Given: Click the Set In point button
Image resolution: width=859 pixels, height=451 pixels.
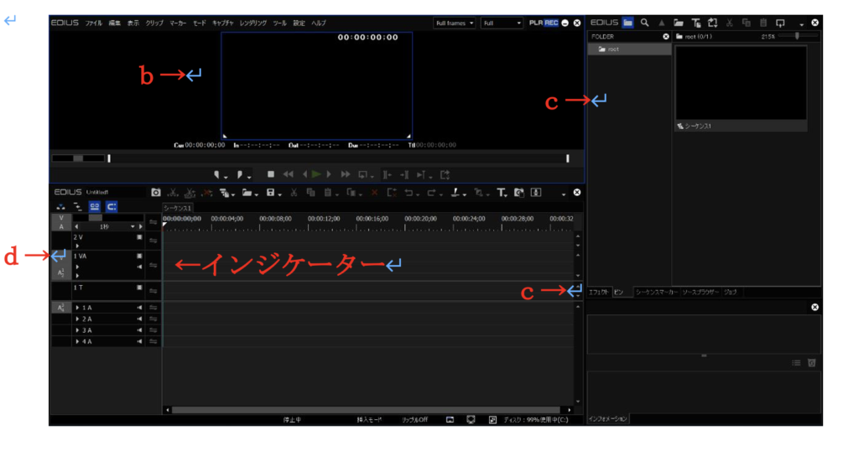Looking at the screenshot, I should (x=217, y=174).
